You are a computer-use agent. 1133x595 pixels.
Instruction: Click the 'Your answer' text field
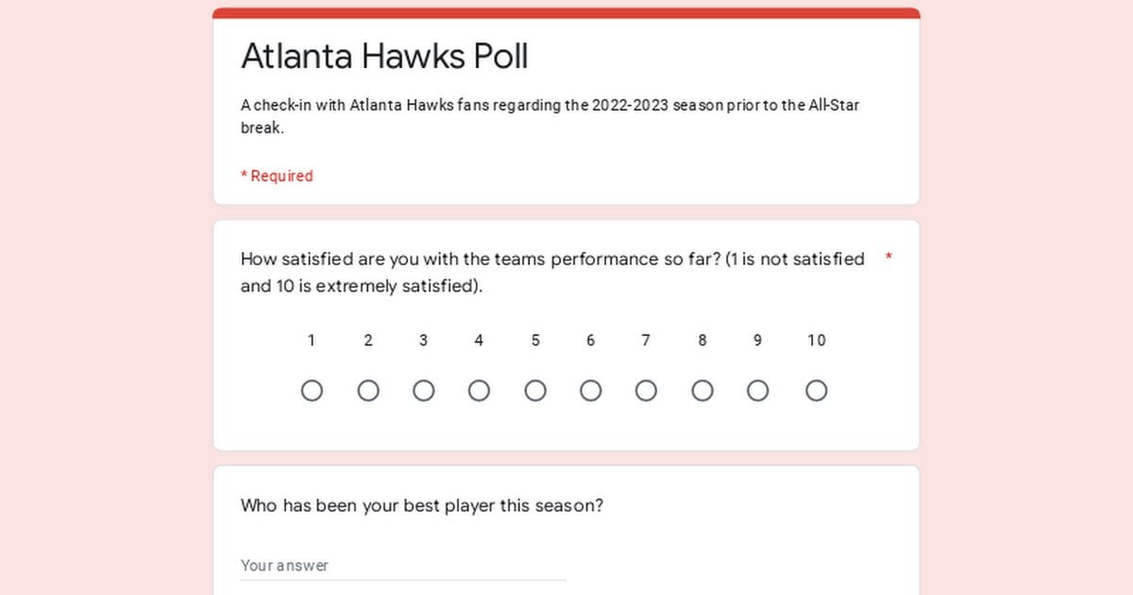pos(403,566)
